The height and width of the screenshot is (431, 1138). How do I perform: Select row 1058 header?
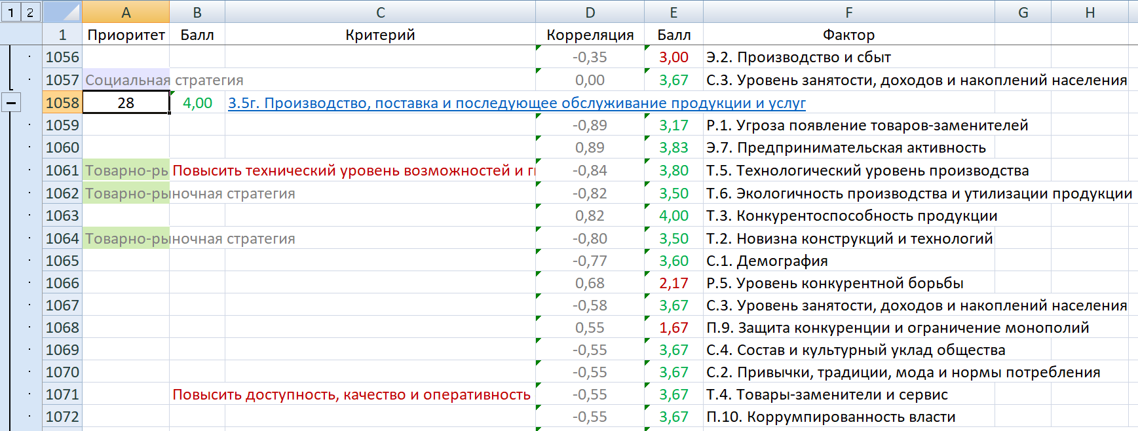pyautogui.click(x=62, y=103)
